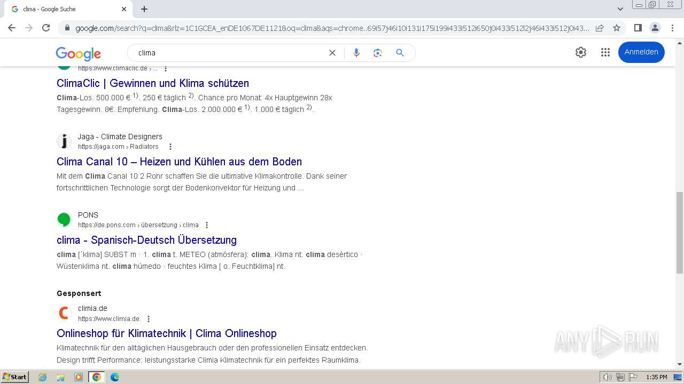The width and height of the screenshot is (684, 384).
Task: Click into the clima search field
Action: [x=227, y=53]
